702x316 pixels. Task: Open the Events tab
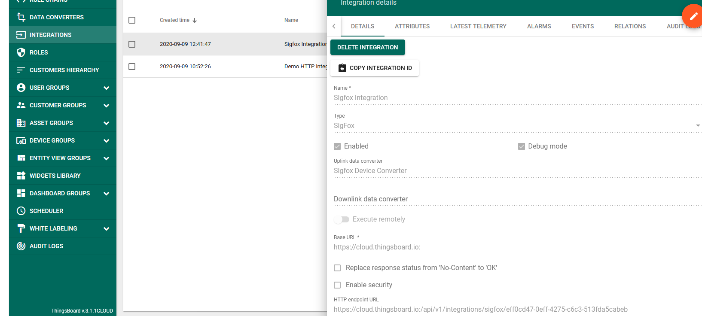coord(583,26)
